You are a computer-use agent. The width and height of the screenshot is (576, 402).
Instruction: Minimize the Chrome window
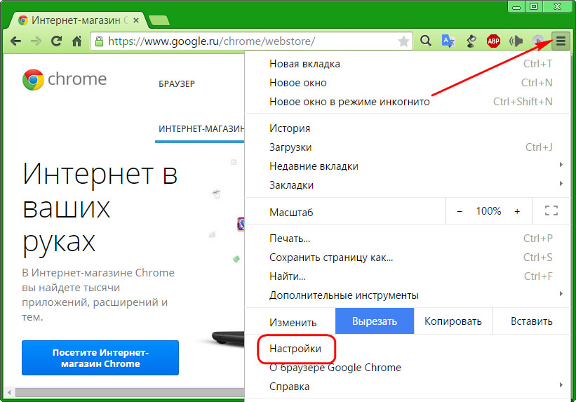point(516,6)
